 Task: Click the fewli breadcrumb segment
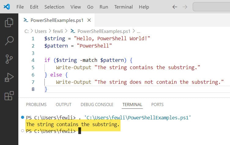click(x=58, y=31)
